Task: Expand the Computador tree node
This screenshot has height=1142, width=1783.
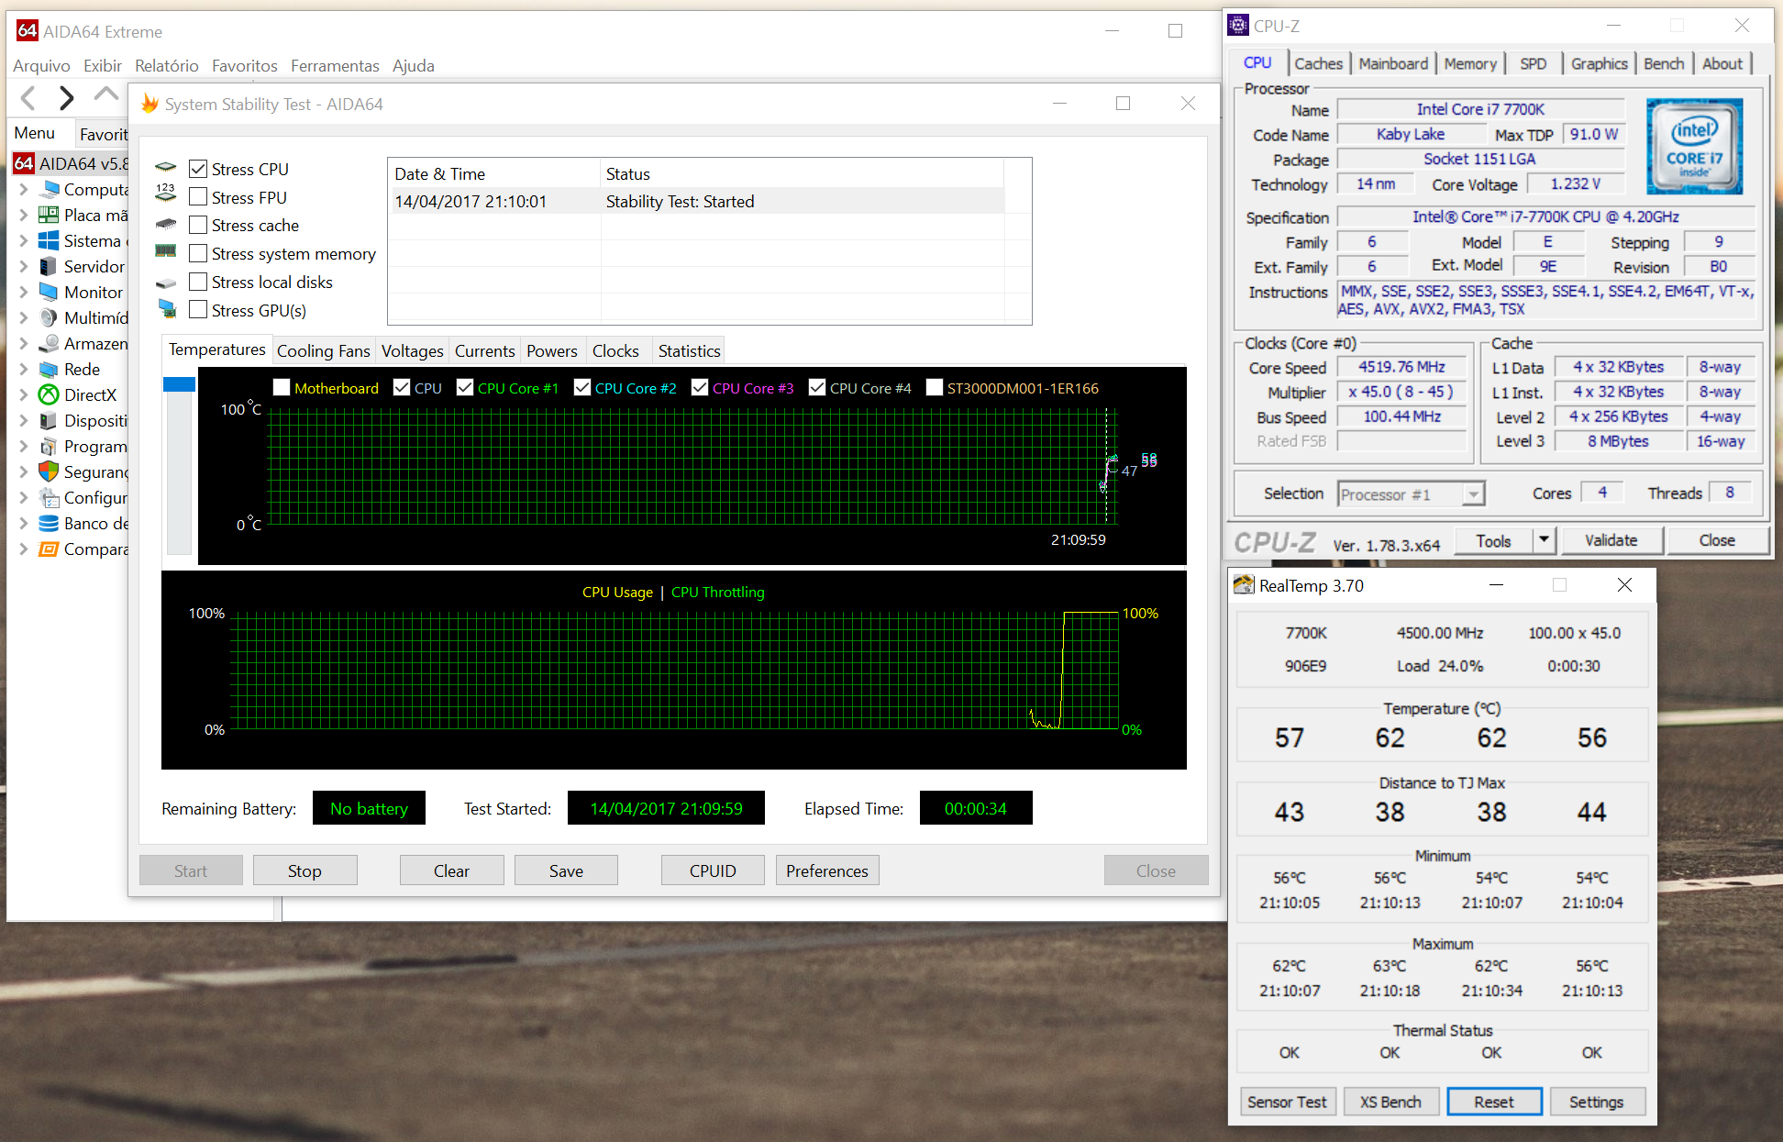Action: coord(23,189)
